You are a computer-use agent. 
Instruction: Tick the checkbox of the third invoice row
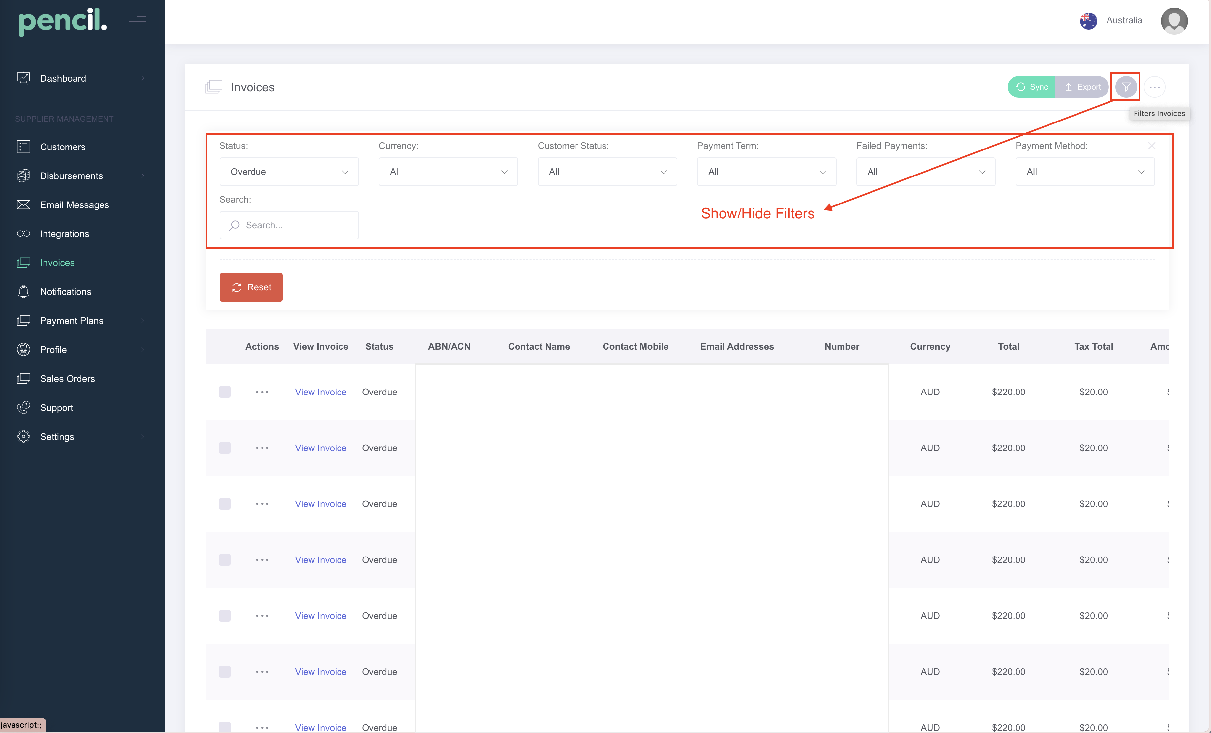click(x=224, y=504)
